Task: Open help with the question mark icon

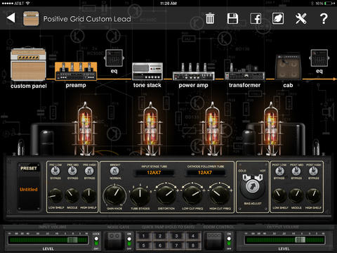Action: coord(324,18)
